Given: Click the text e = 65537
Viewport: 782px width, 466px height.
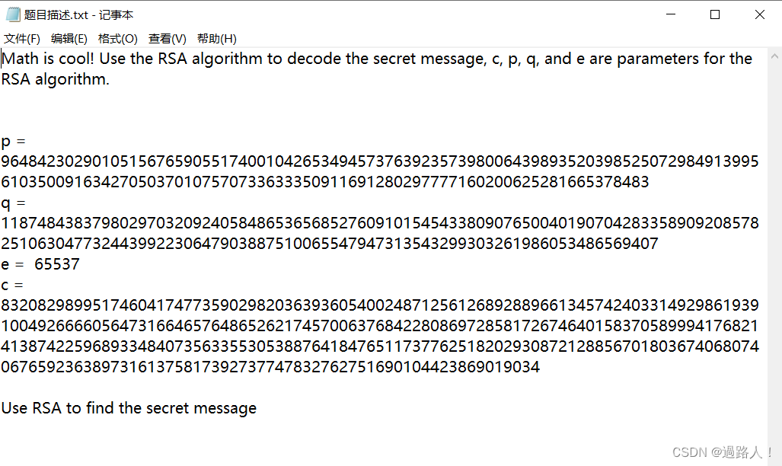Looking at the screenshot, I should (x=40, y=263).
